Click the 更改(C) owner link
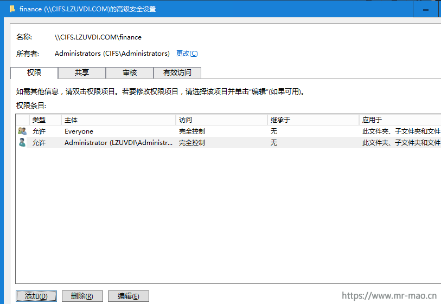Viewport: 441px width, 304px height. click(187, 54)
